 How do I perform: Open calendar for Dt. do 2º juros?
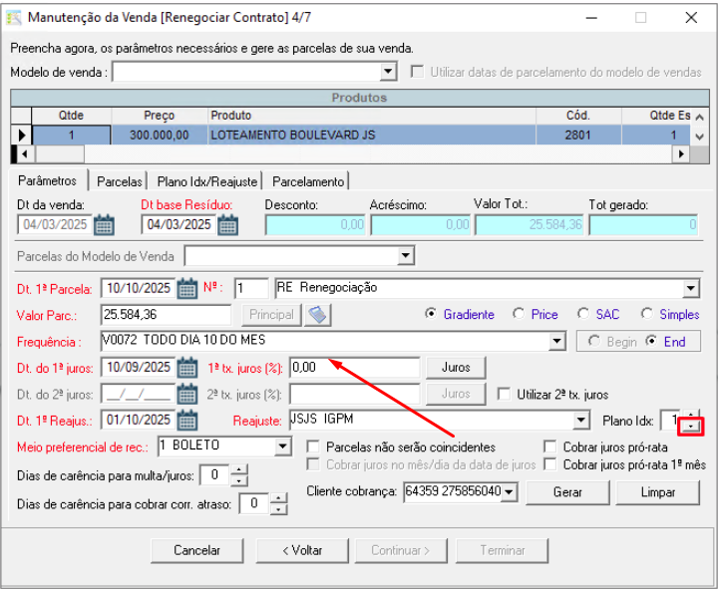(186, 394)
